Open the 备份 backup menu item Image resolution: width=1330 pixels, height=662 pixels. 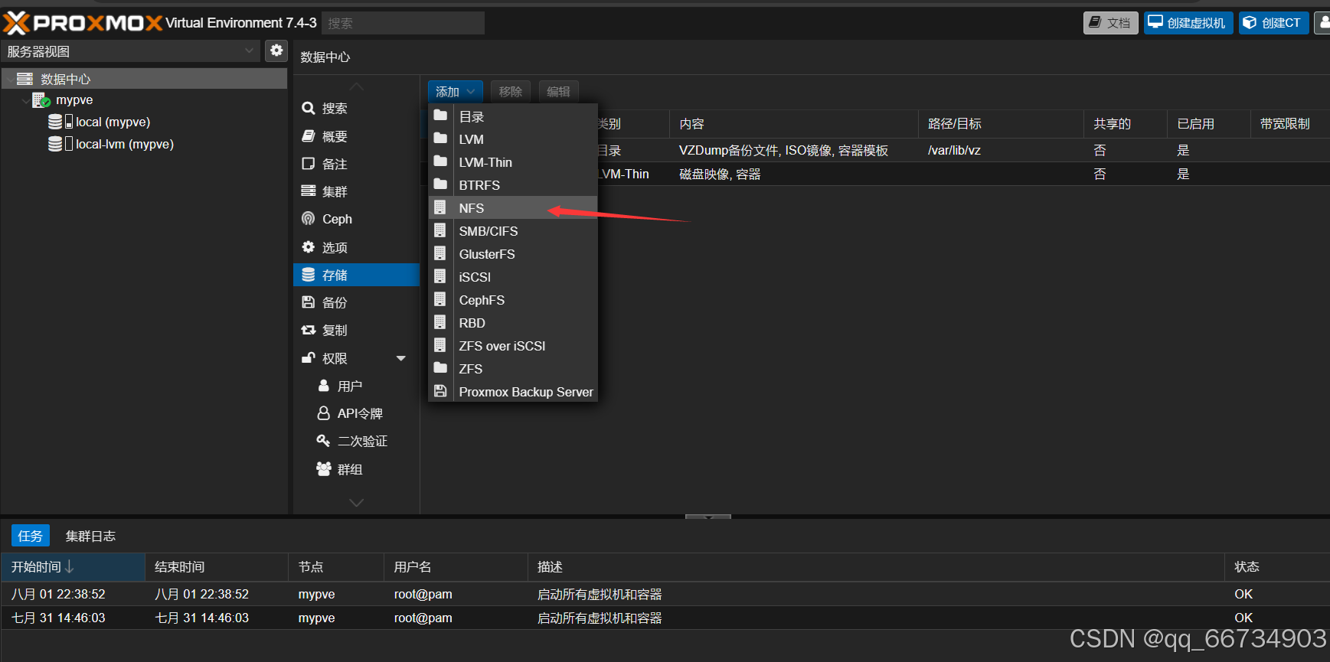356,302
